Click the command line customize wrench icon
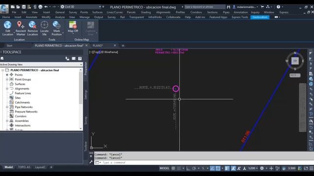This screenshot has height=176, width=314. pyautogui.click(x=91, y=162)
